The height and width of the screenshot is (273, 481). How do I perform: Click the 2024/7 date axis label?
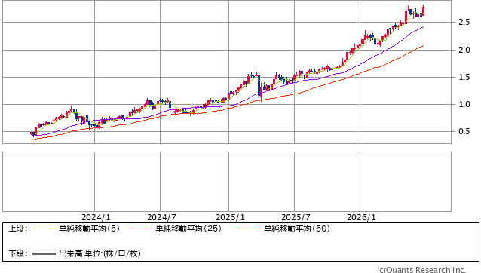(x=161, y=217)
